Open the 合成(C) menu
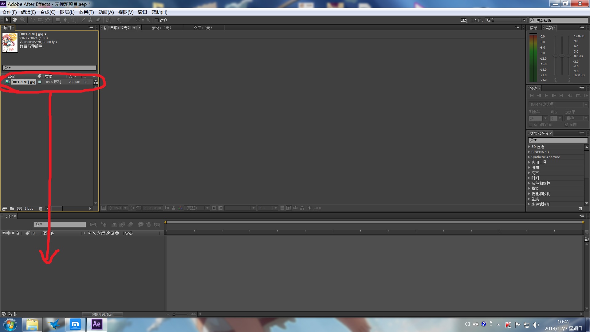Viewport: 590px width, 332px height. coord(48,12)
